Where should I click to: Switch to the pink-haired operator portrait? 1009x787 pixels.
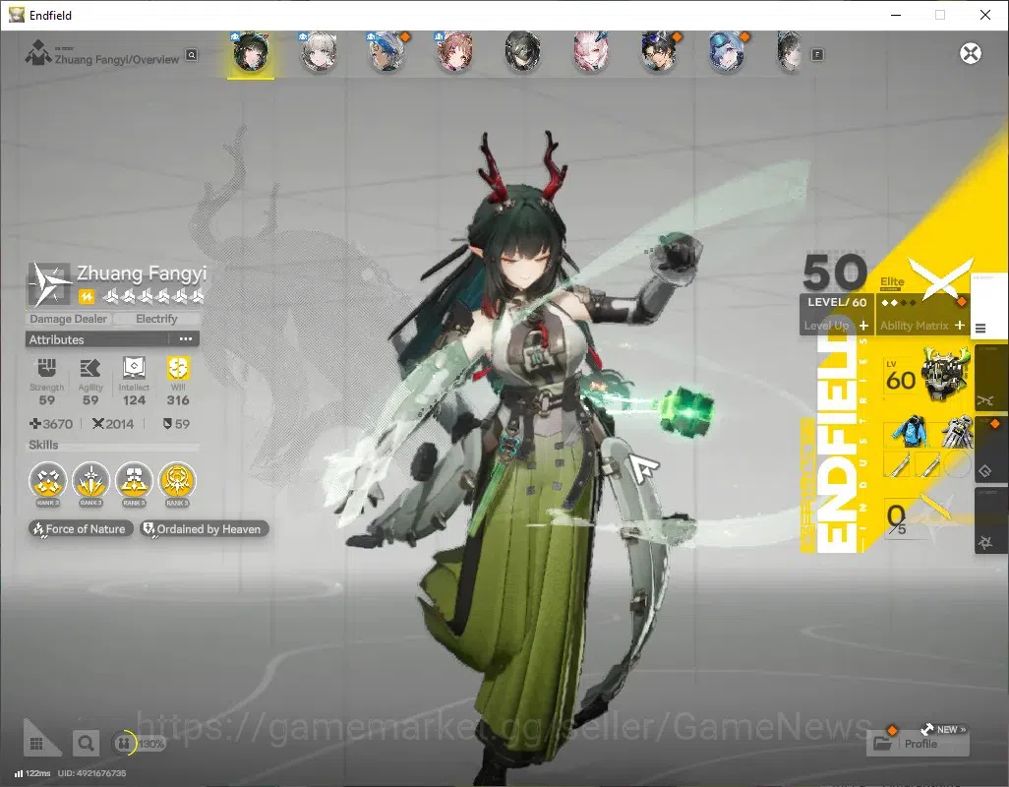tap(591, 53)
